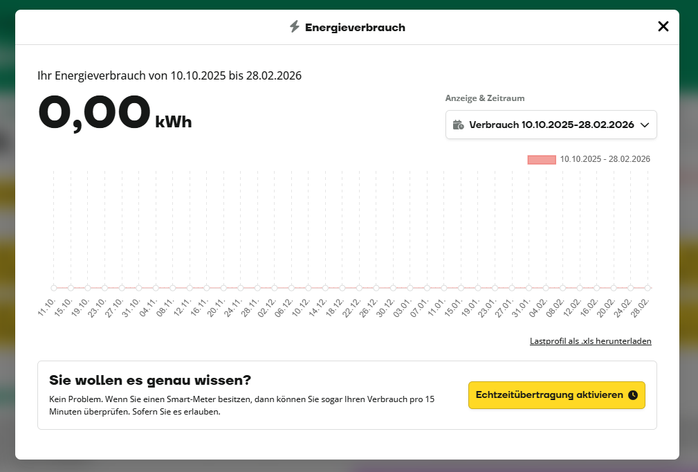698x472 pixels.
Task: Toggle the red legend swatch for 10.10.2025 - 28.02.2026
Action: coord(542,159)
